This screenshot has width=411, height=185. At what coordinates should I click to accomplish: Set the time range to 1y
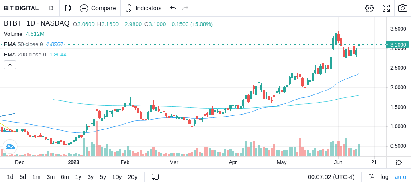click(x=78, y=177)
